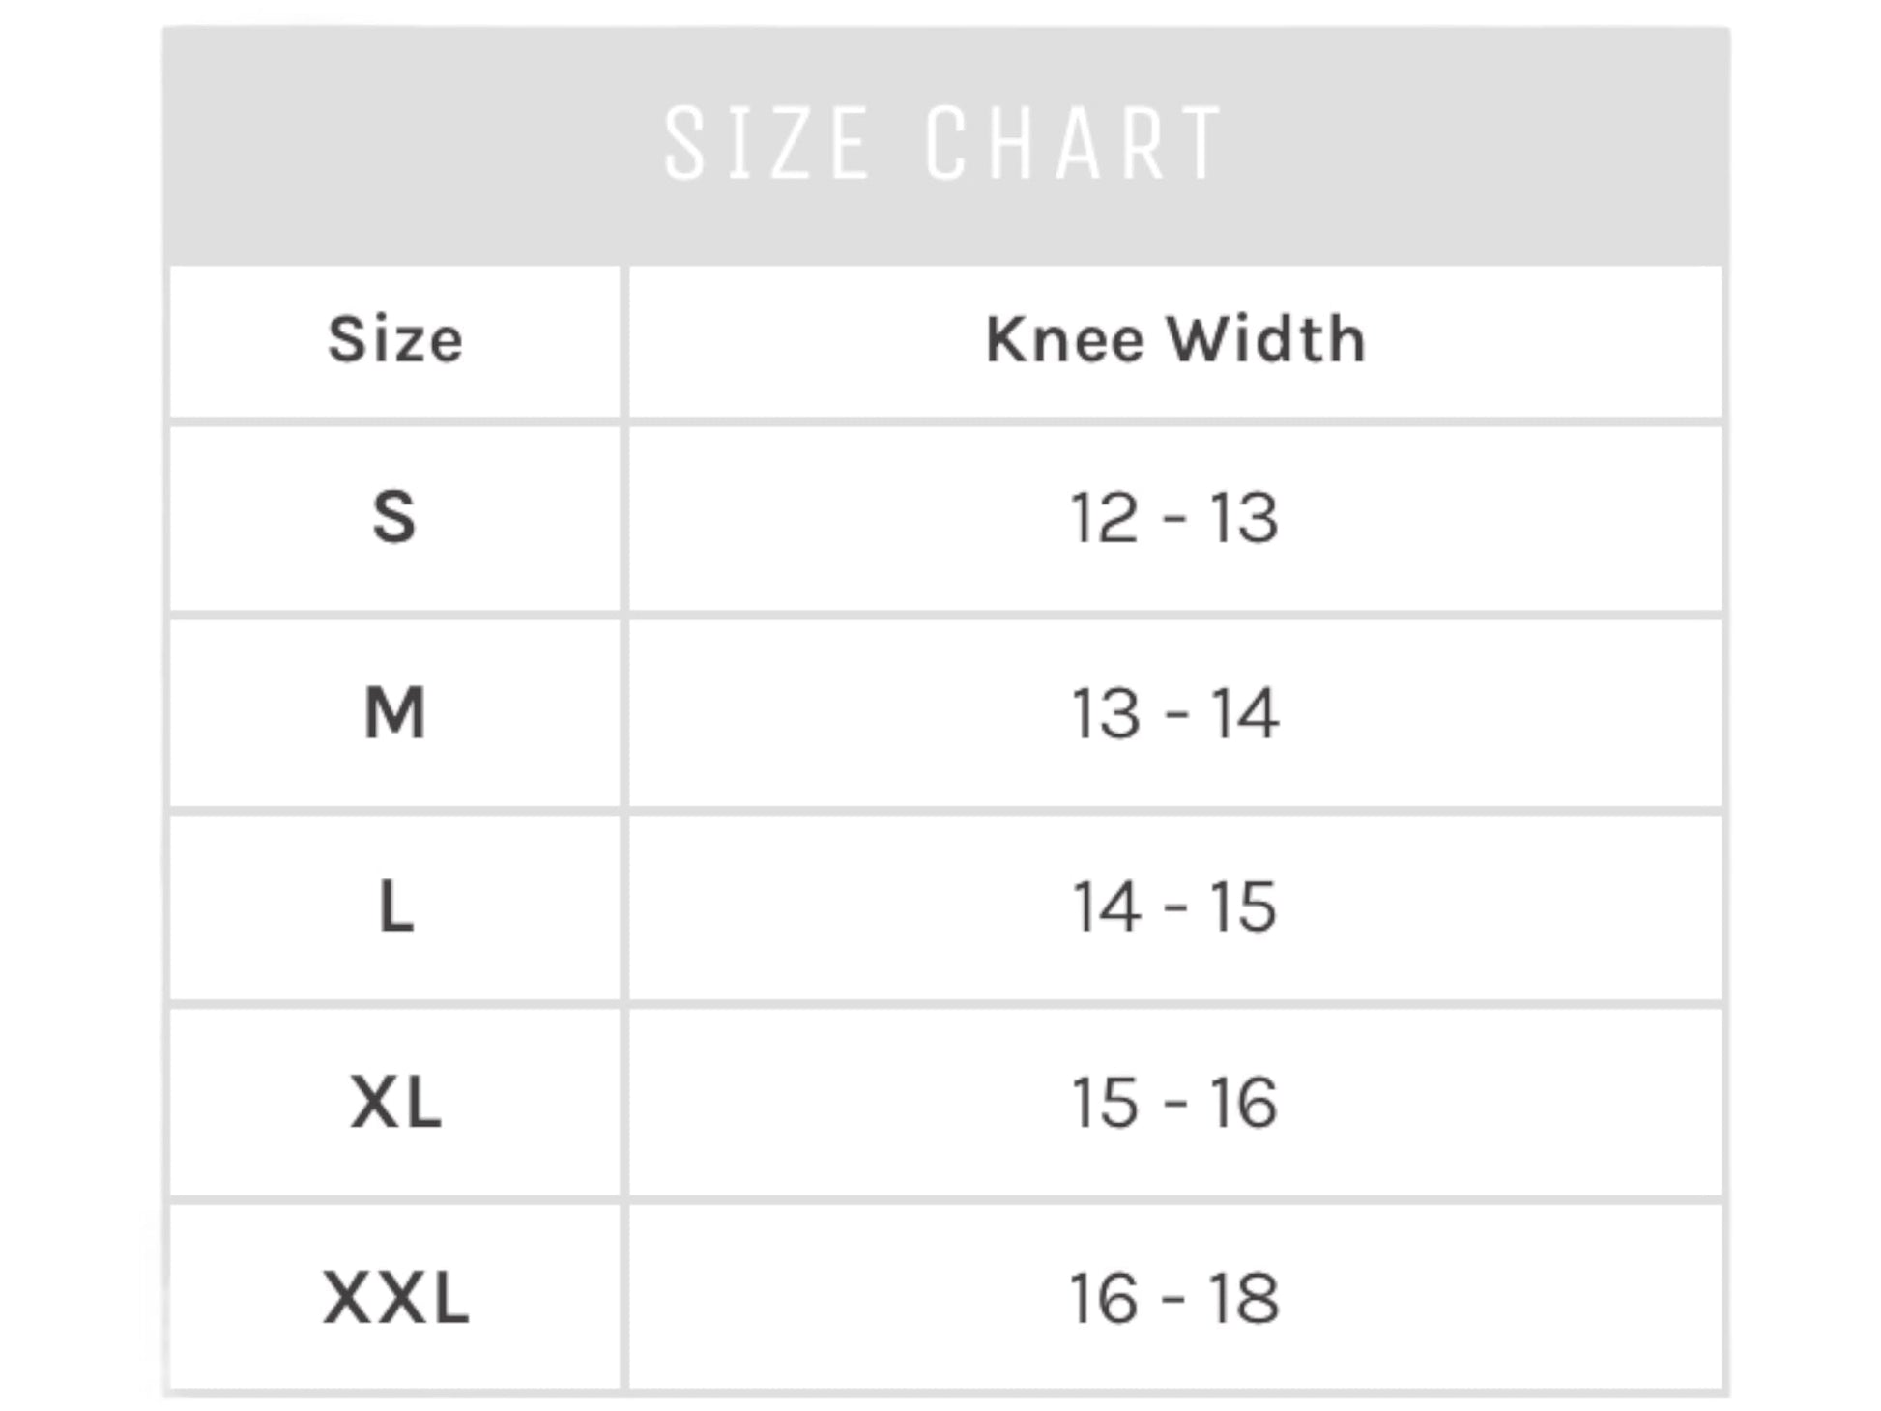Select the 13 - 14 knee width value
Screen dimensions: 1881x1411
[x=1174, y=713]
